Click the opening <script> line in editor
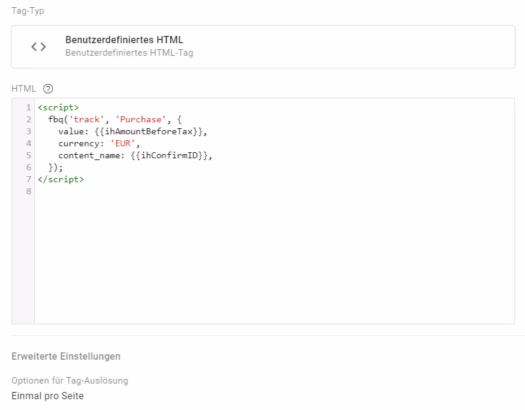Screen dimensions: 525x410 tap(58, 107)
